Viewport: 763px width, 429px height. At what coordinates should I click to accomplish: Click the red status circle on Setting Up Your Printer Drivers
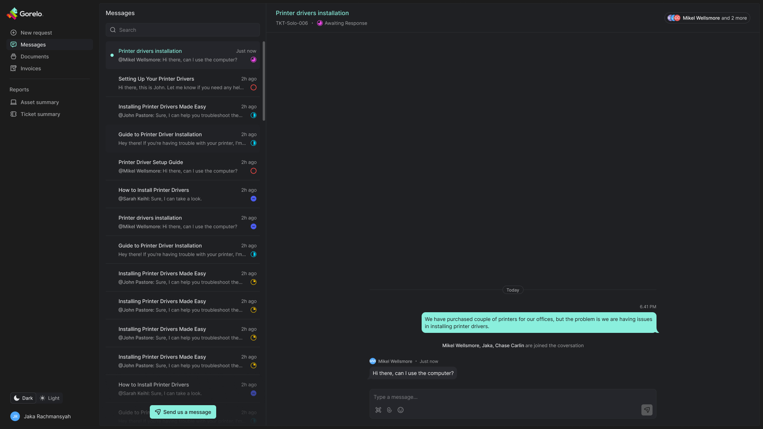pyautogui.click(x=254, y=88)
